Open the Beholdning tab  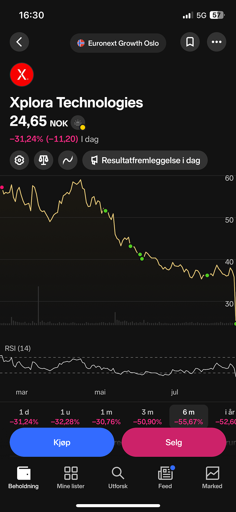pyautogui.click(x=24, y=477)
